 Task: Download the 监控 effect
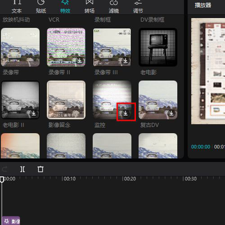126,113
